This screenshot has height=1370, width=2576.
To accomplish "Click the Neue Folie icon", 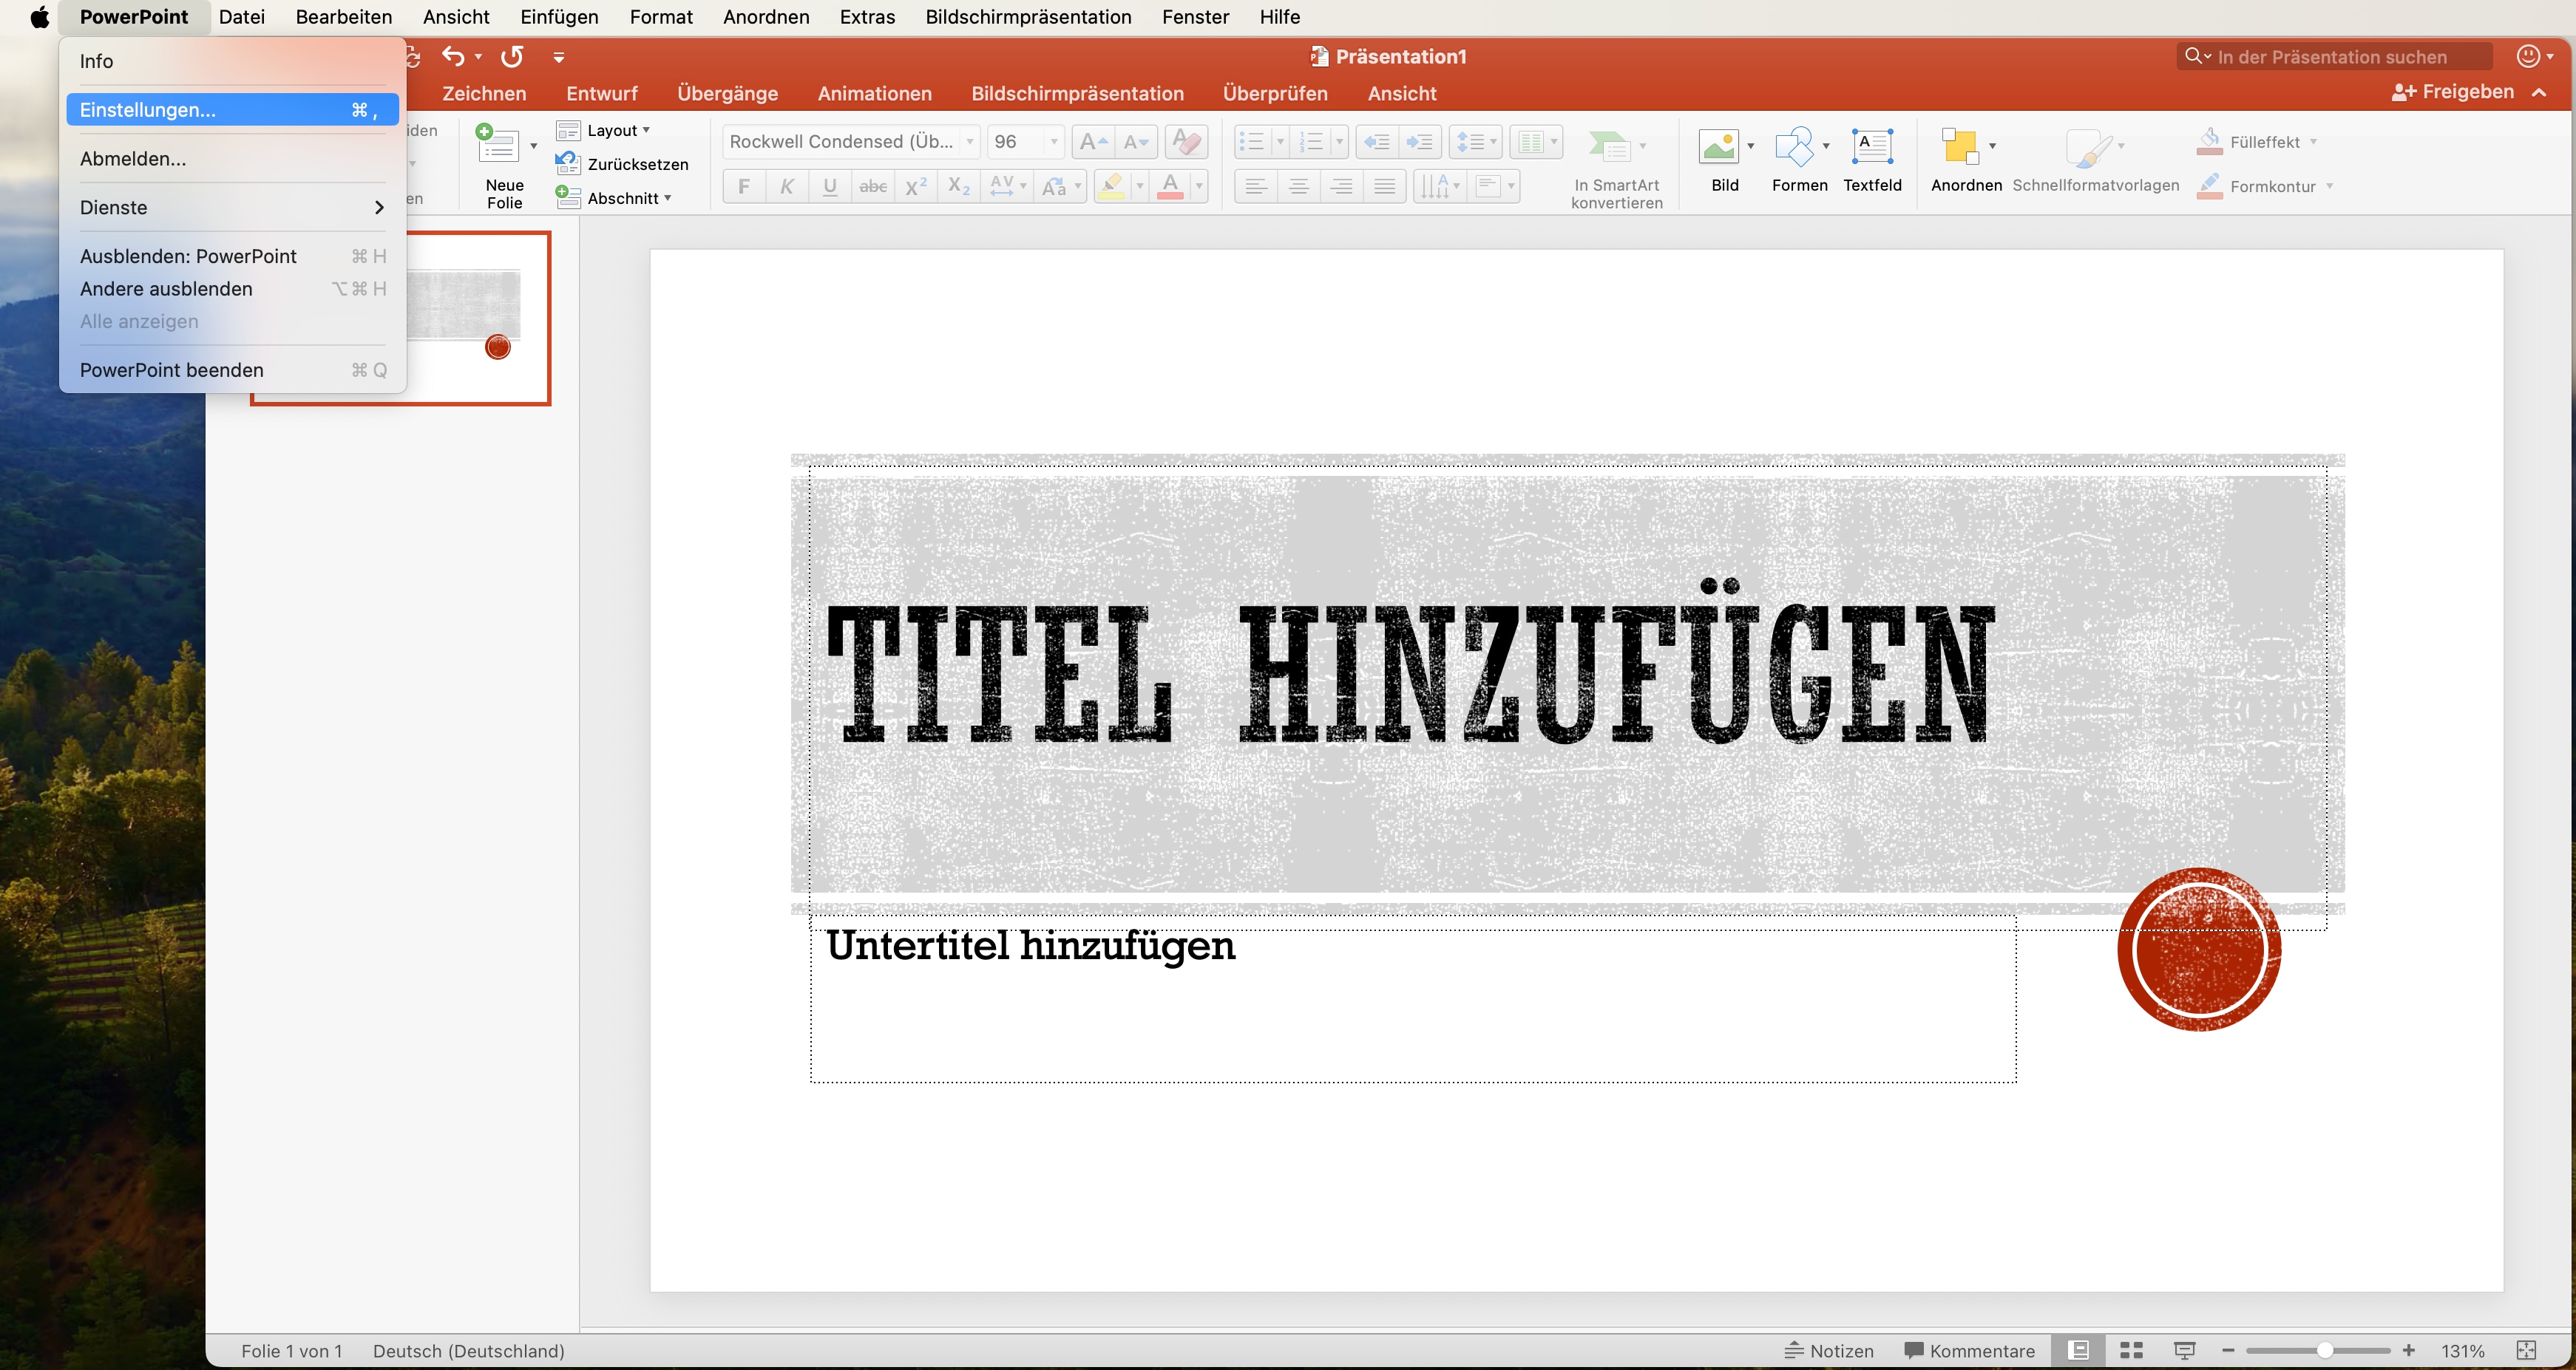I will click(x=497, y=144).
